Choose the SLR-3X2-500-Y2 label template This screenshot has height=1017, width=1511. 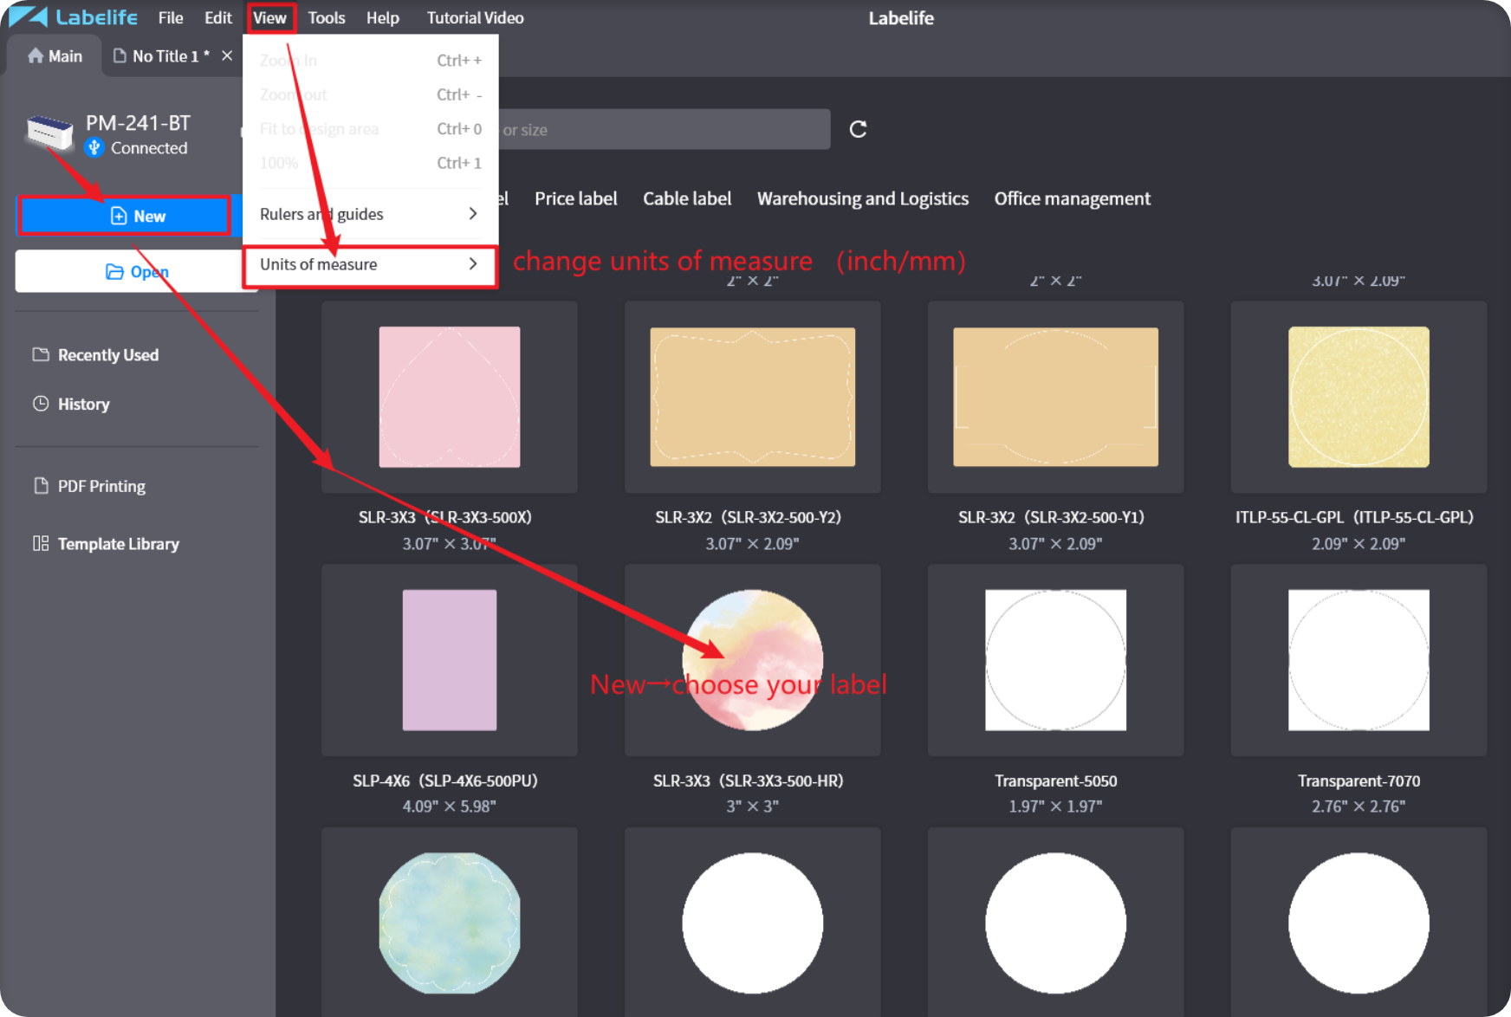pos(752,397)
